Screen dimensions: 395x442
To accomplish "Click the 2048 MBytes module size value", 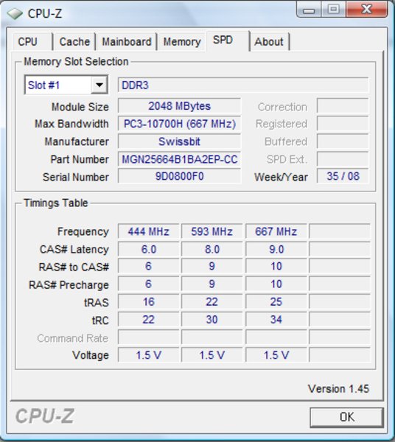I will click(x=179, y=106).
